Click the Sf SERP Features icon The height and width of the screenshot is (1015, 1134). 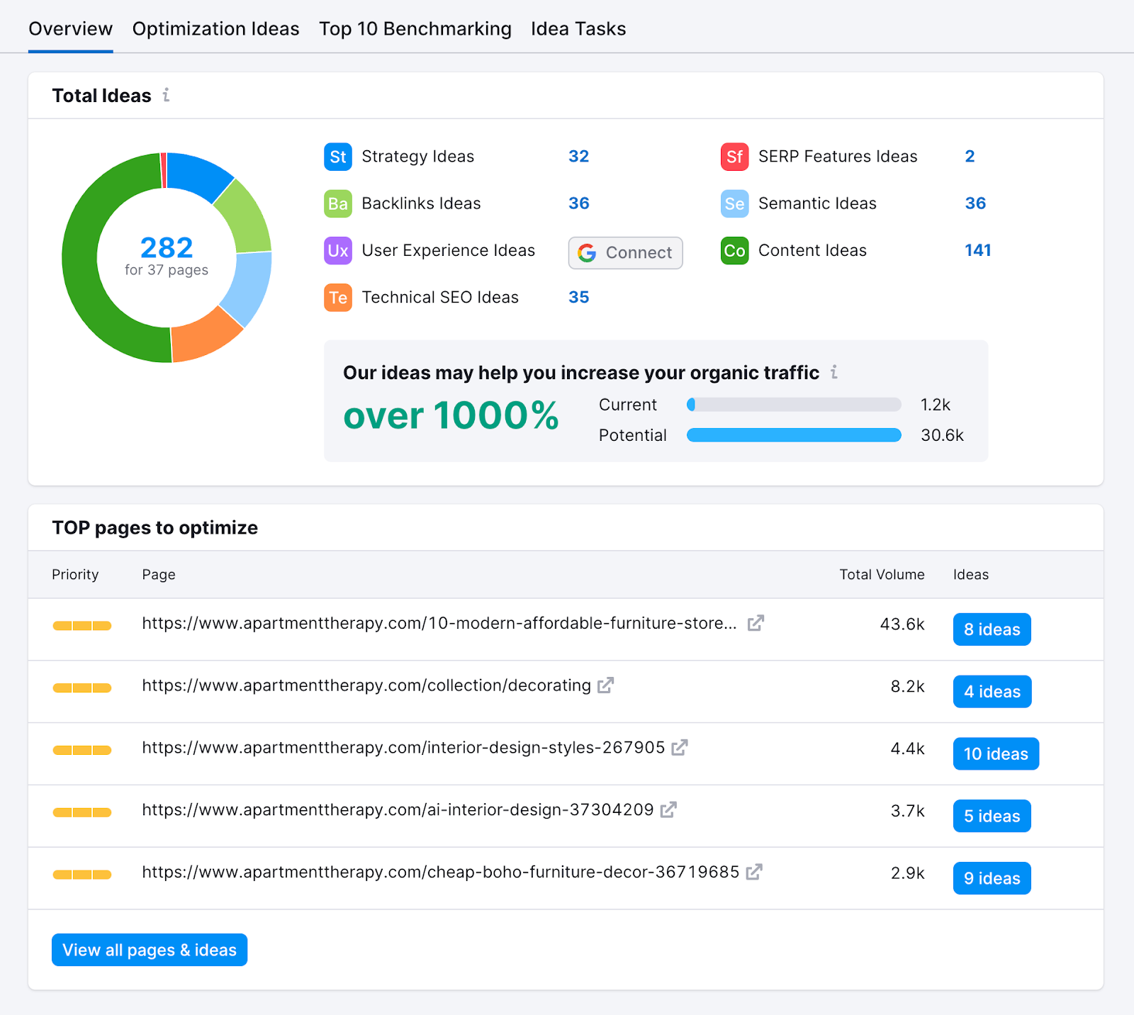pos(734,157)
